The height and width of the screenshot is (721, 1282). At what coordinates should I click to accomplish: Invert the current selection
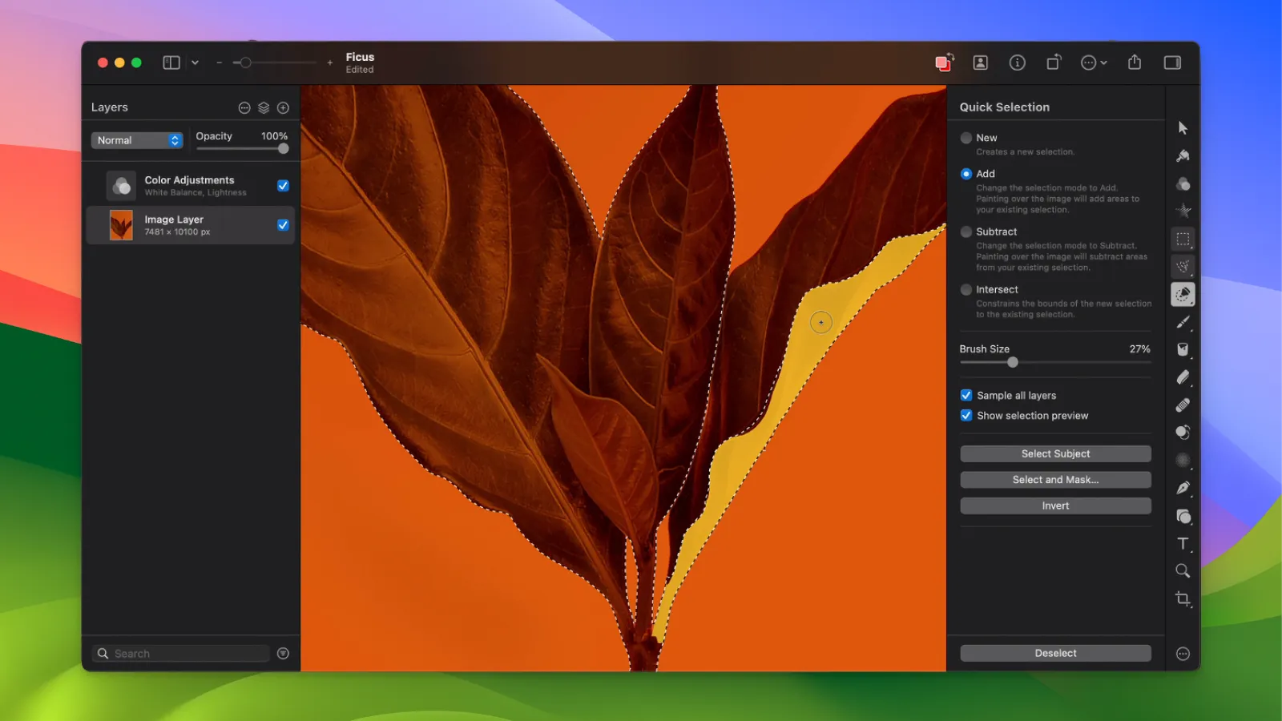tap(1055, 506)
